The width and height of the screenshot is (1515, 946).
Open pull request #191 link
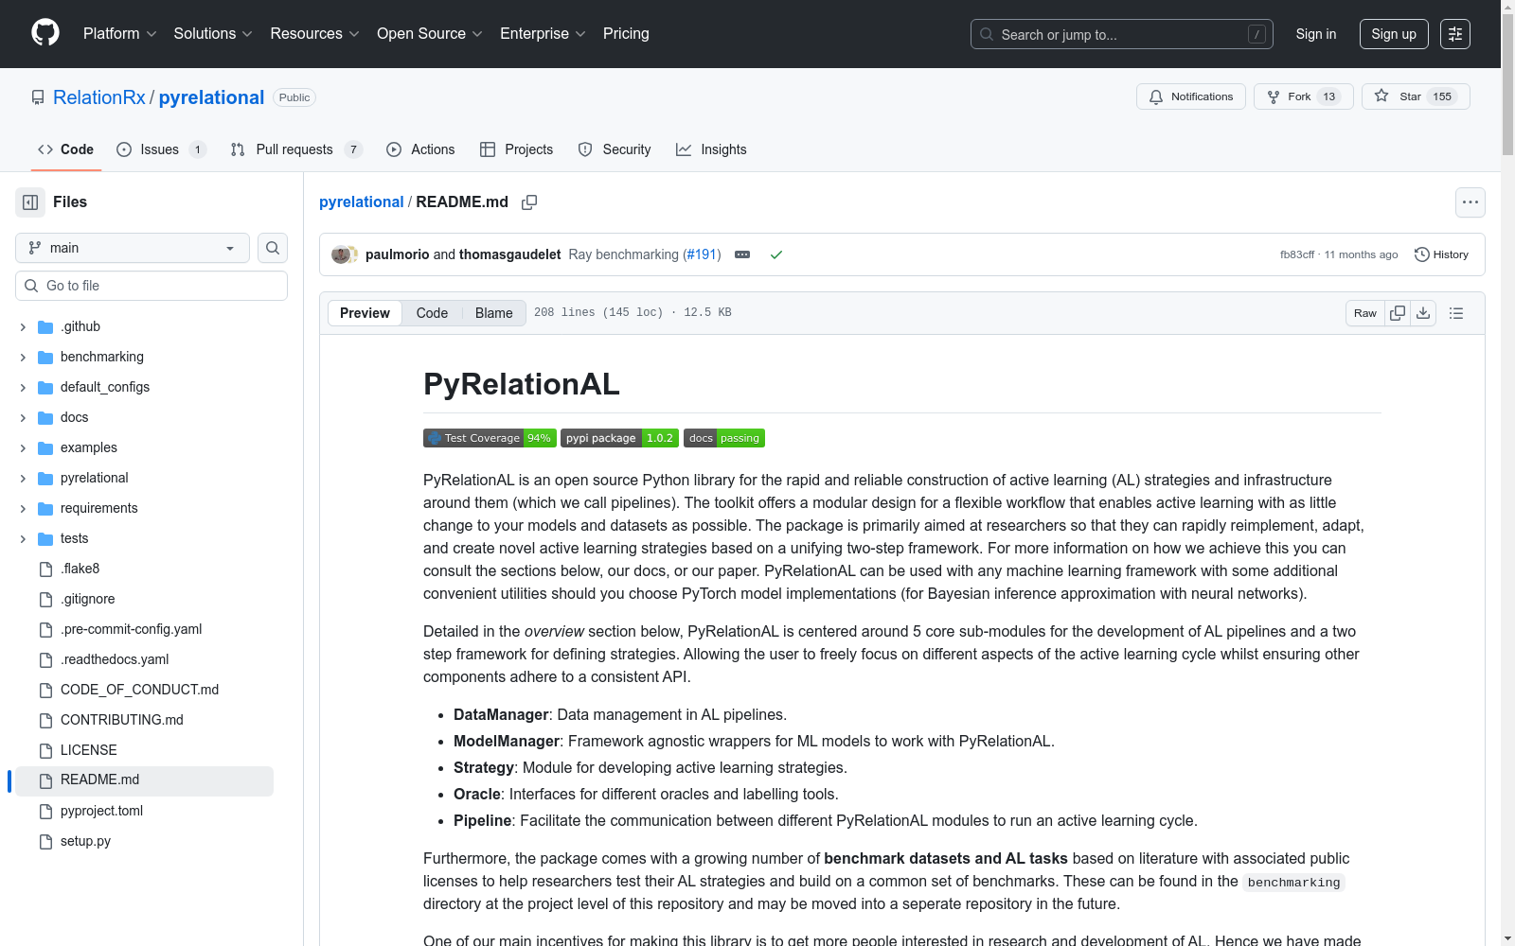(x=702, y=254)
